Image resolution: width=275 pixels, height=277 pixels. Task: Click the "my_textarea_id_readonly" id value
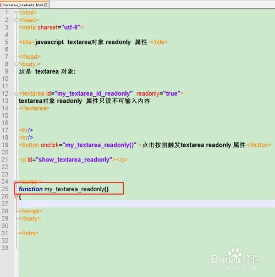[94, 93]
